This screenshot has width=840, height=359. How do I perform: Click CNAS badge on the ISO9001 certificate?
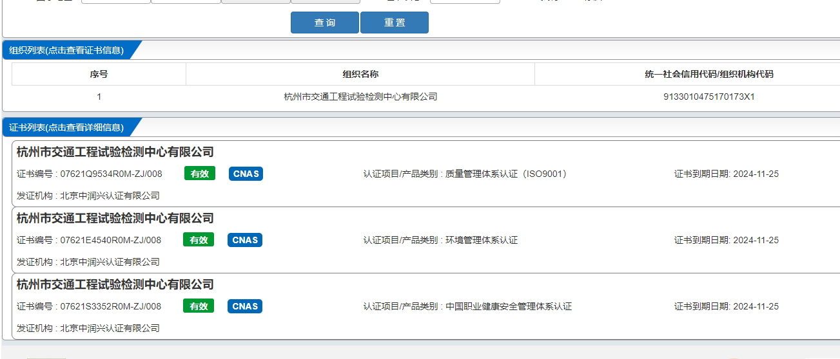(x=246, y=174)
